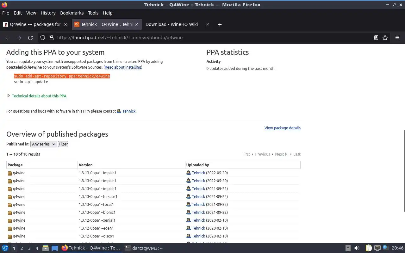
Task: Click the update notifier tray icon
Action: click(x=386, y=248)
